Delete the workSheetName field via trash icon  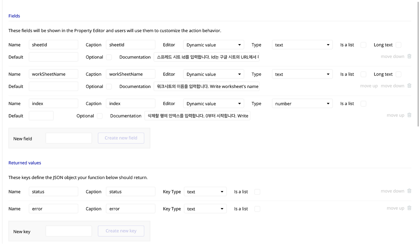click(x=409, y=86)
